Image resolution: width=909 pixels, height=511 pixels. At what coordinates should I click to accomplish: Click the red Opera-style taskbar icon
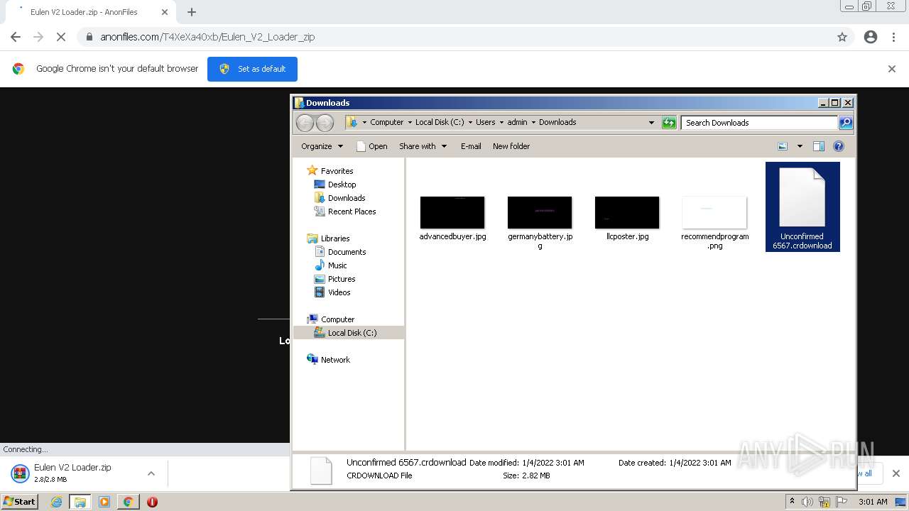tap(152, 502)
